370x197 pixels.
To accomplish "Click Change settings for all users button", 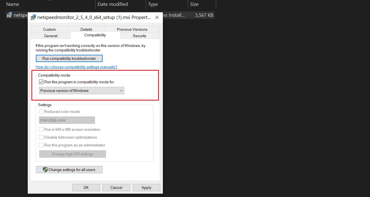I will pyautogui.click(x=69, y=170).
